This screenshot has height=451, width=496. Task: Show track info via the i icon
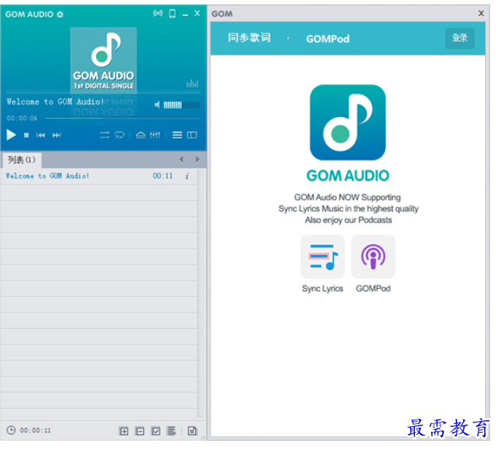[x=187, y=176]
